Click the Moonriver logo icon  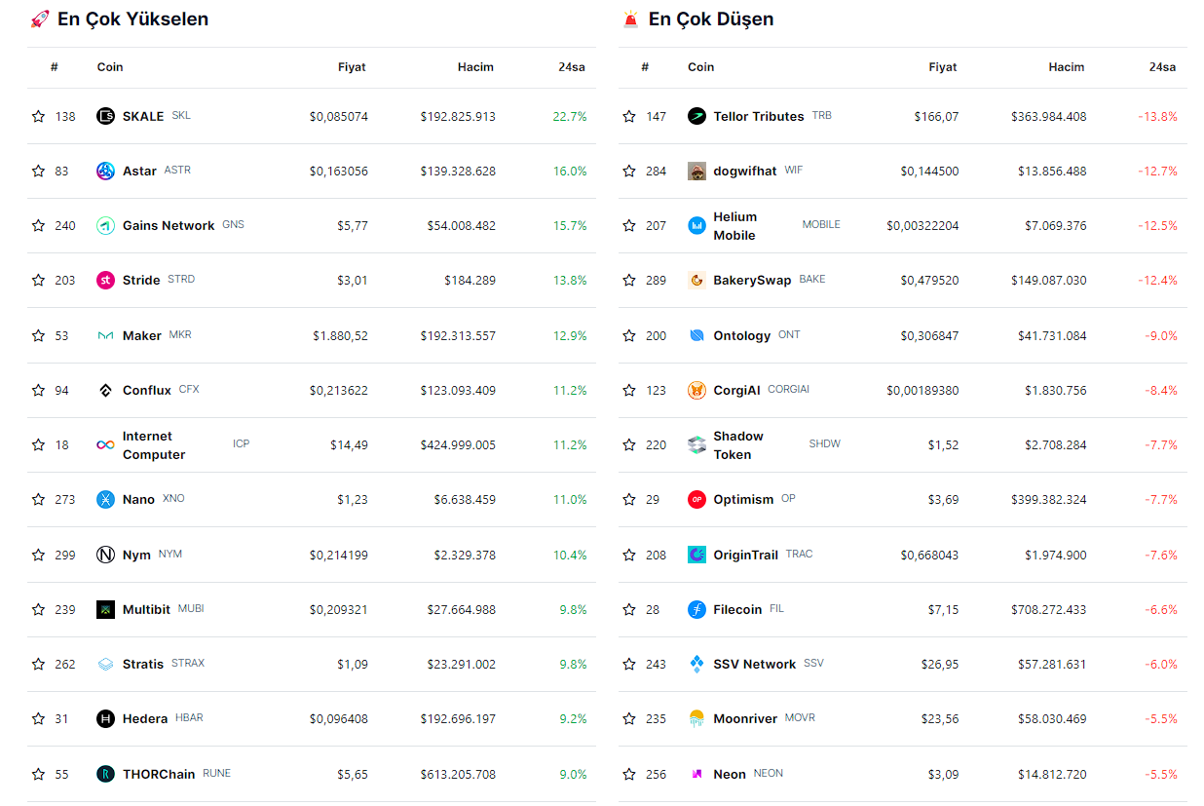696,719
